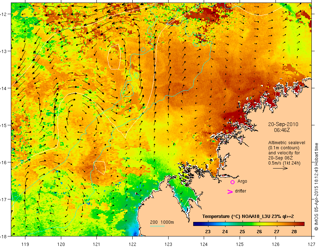Click the longitude axis label 121

97,244
